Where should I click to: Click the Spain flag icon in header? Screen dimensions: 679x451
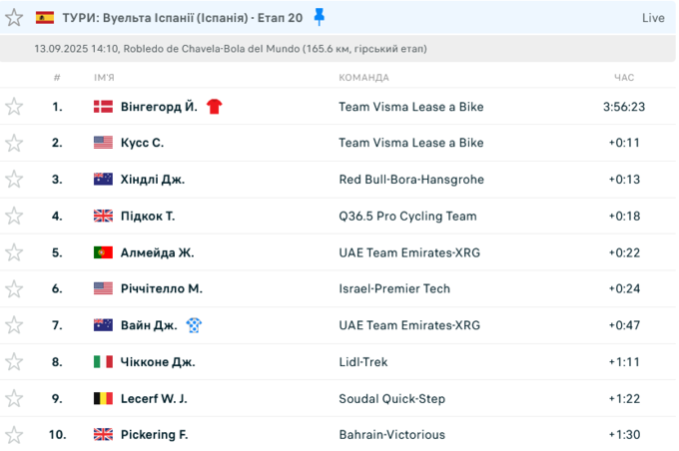tap(45, 18)
